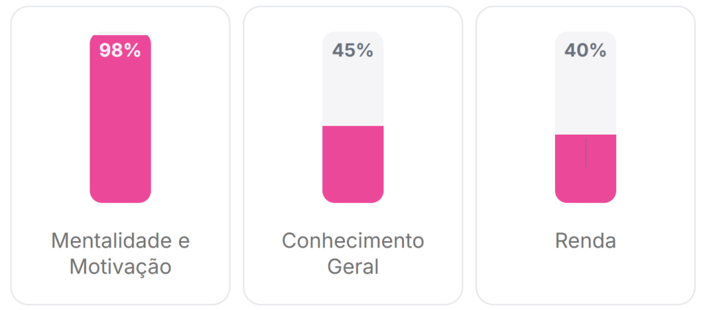The width and height of the screenshot is (705, 310).
Task: Click the word Motivação
Action: click(x=120, y=266)
